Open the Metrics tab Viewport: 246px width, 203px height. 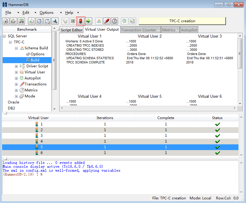pos(171,30)
